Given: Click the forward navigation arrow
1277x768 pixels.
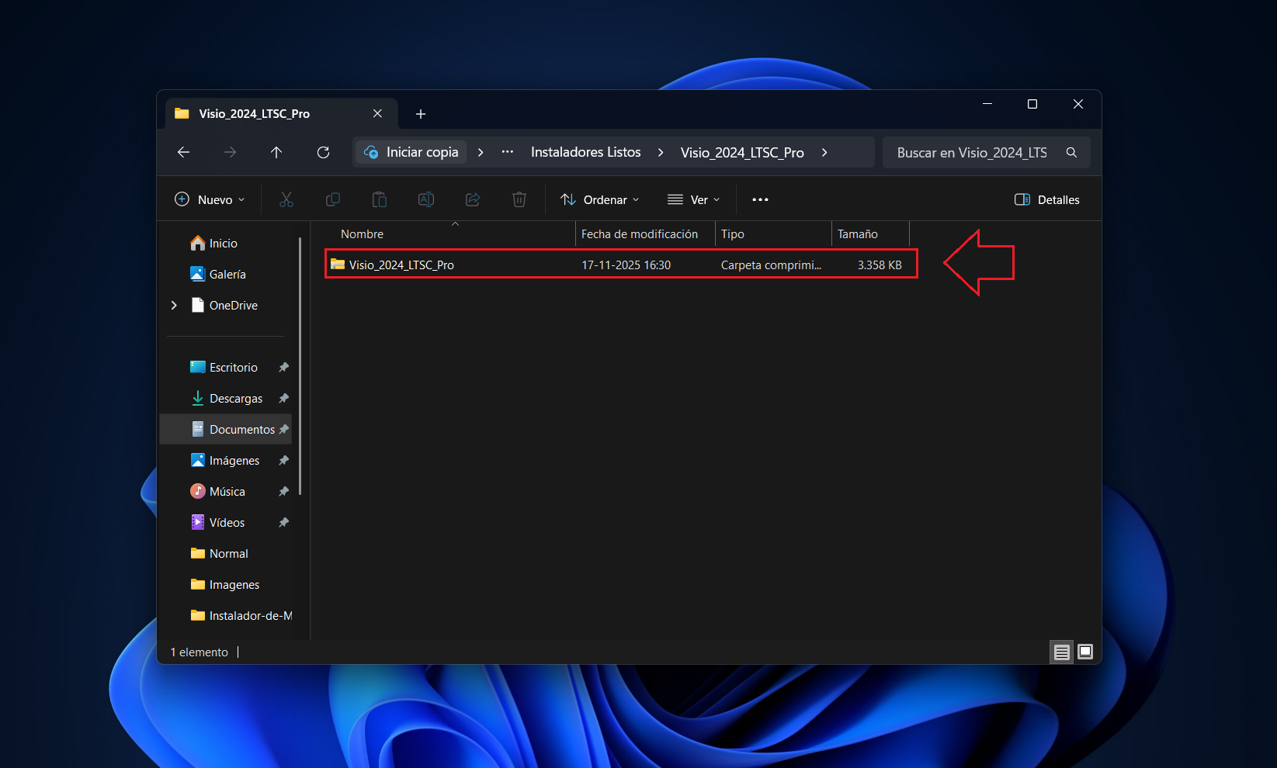Looking at the screenshot, I should pyautogui.click(x=230, y=153).
